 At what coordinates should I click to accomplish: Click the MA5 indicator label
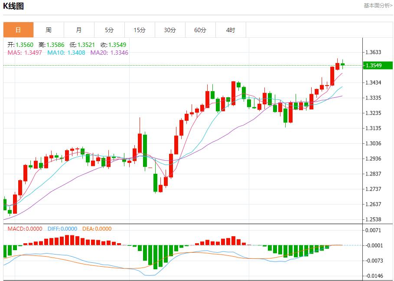(x=25, y=53)
